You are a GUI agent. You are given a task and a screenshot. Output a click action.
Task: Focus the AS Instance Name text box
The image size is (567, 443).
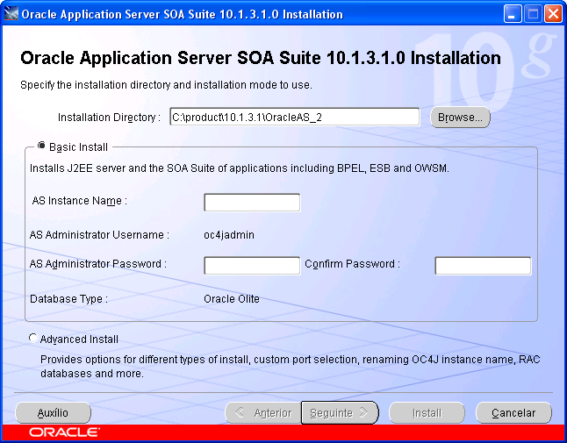pos(252,203)
